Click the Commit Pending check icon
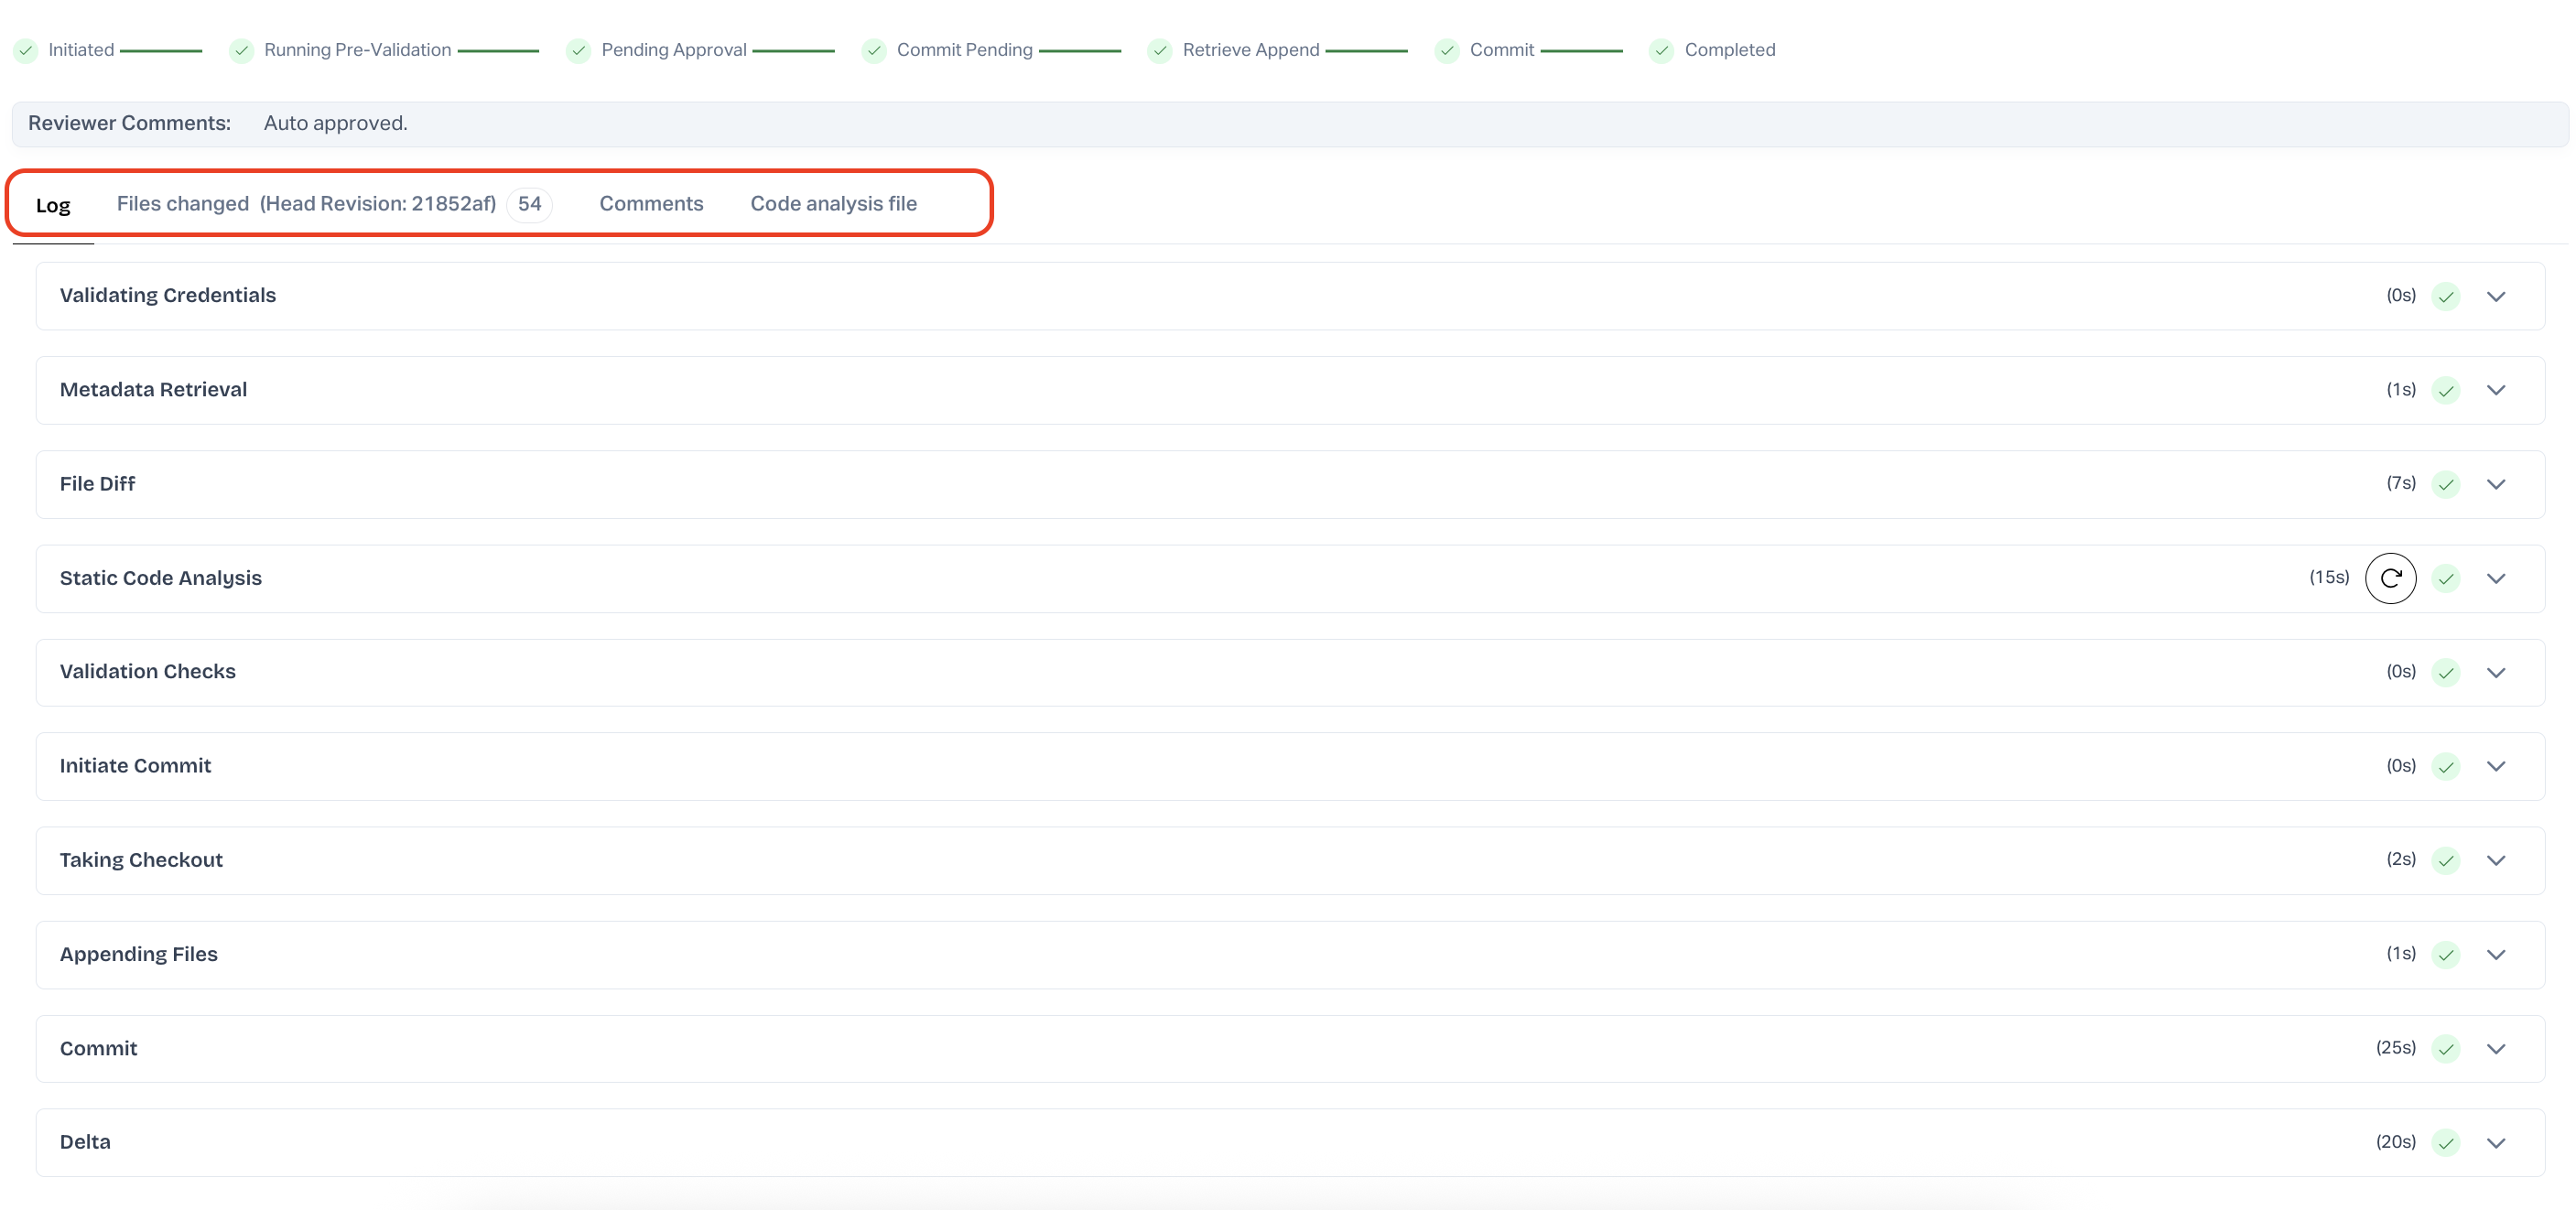This screenshot has width=2576, height=1210. click(x=874, y=50)
